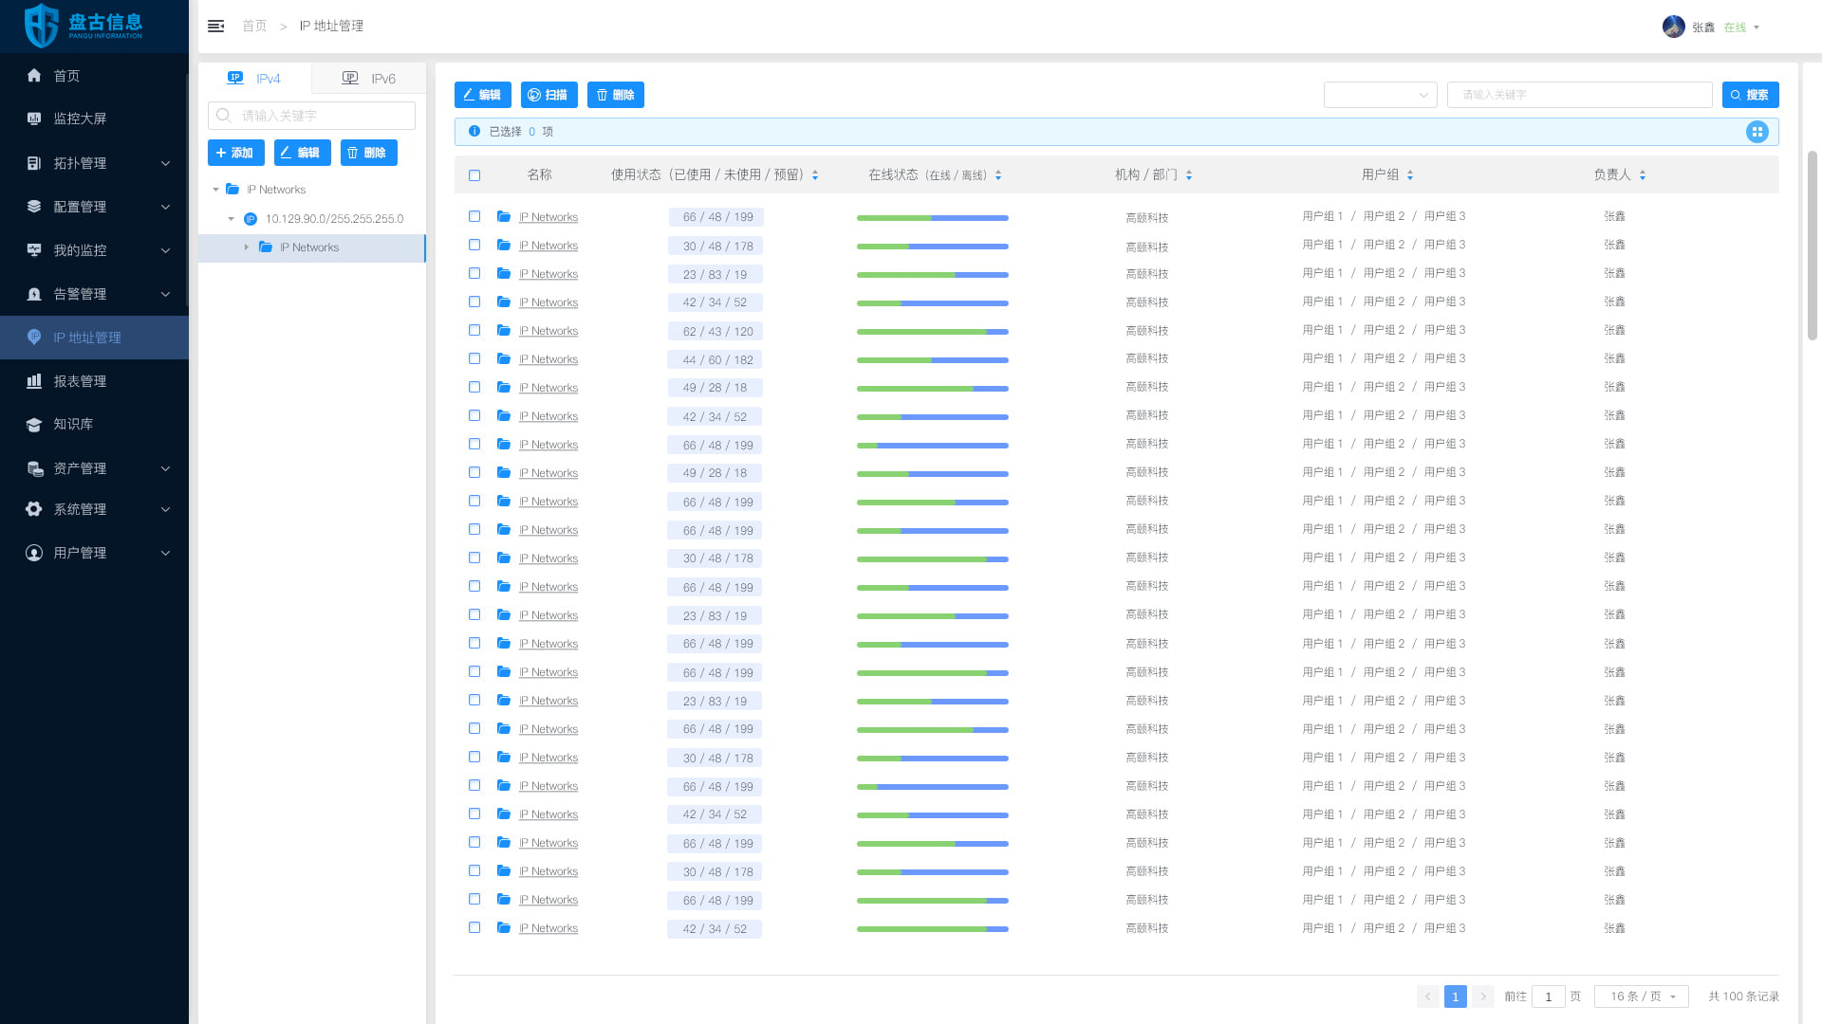Tick checkbox of row with 62 / 43 / 120
Screen dimensions: 1822x1024
pyautogui.click(x=474, y=331)
